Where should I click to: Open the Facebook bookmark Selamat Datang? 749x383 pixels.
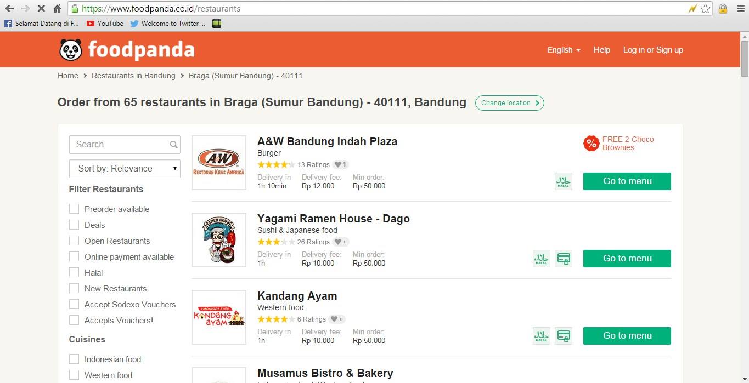click(42, 24)
